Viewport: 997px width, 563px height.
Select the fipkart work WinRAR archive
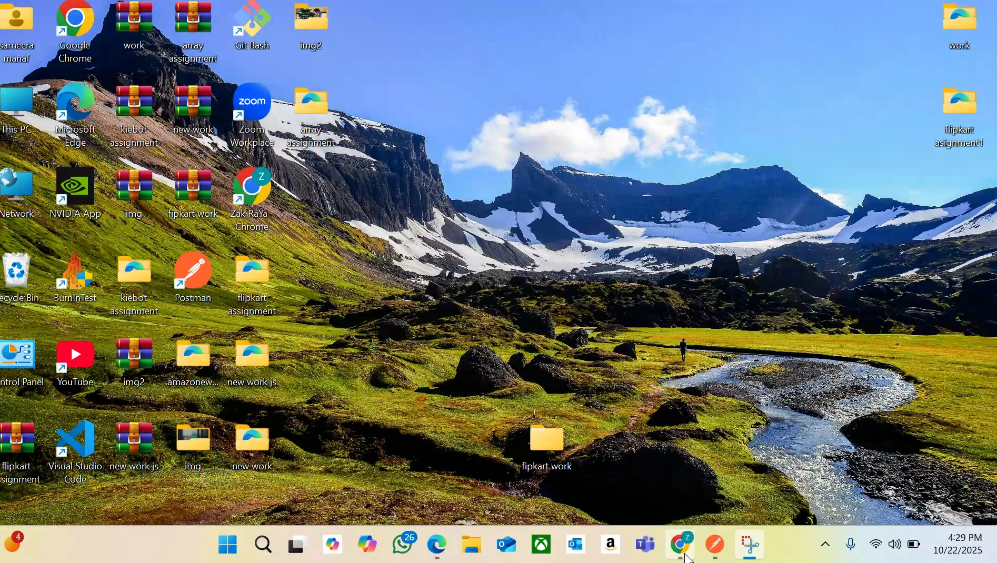coord(193,193)
